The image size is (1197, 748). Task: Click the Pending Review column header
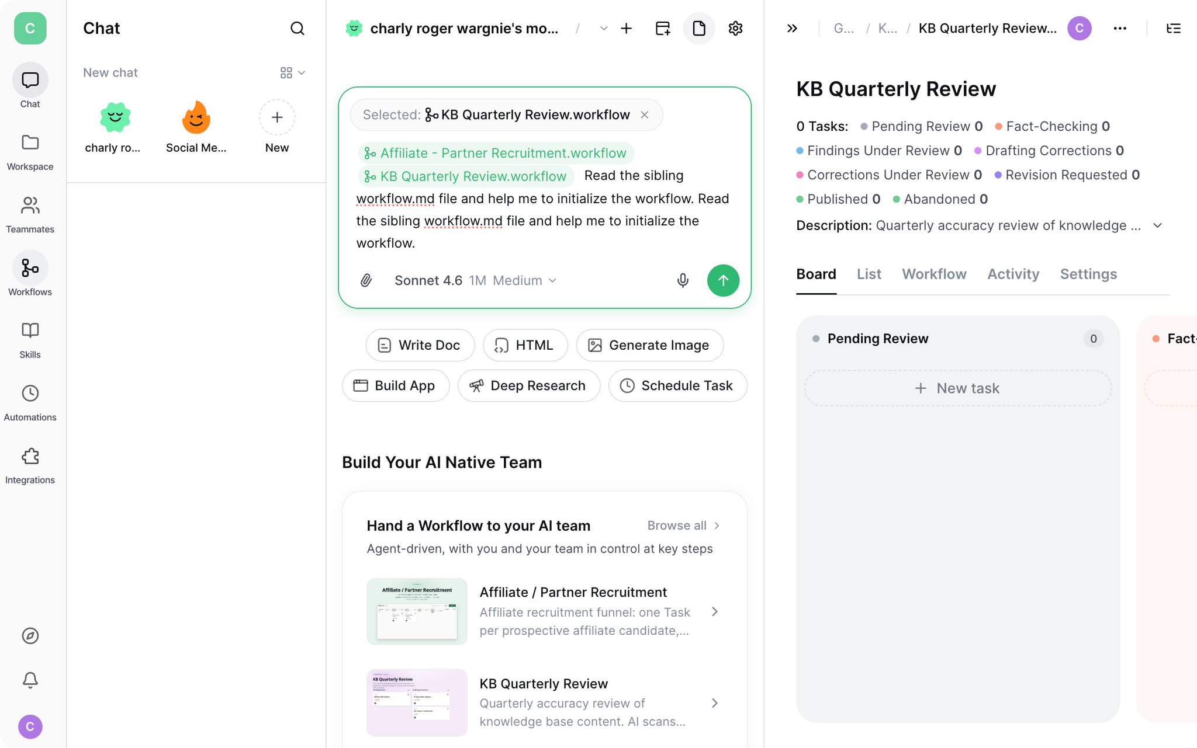click(x=957, y=339)
